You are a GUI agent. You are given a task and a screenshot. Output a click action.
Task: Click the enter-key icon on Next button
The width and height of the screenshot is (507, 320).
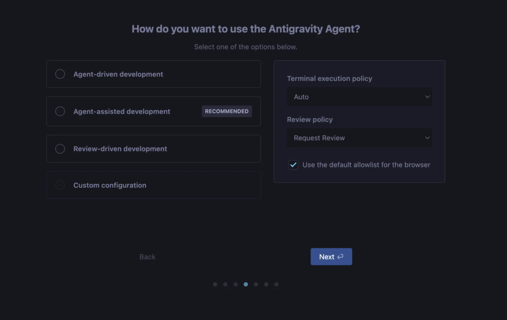pyautogui.click(x=340, y=257)
